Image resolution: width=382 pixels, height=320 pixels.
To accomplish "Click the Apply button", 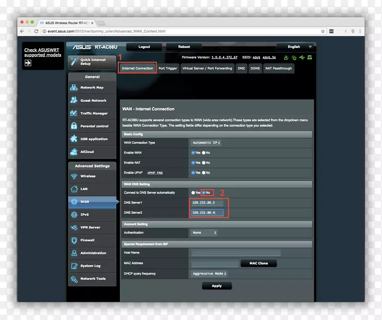I will pos(217,286).
